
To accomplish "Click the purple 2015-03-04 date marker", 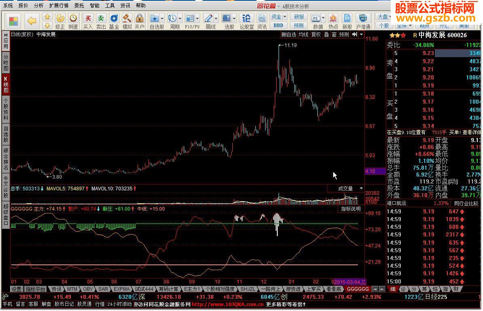I will 350,282.
